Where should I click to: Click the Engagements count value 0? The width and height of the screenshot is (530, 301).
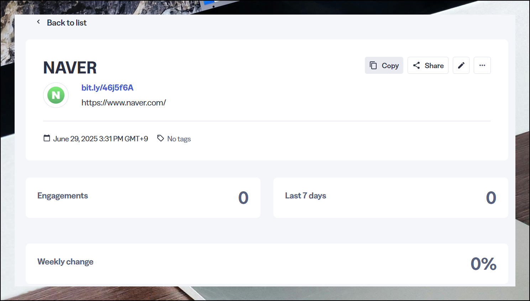click(243, 198)
